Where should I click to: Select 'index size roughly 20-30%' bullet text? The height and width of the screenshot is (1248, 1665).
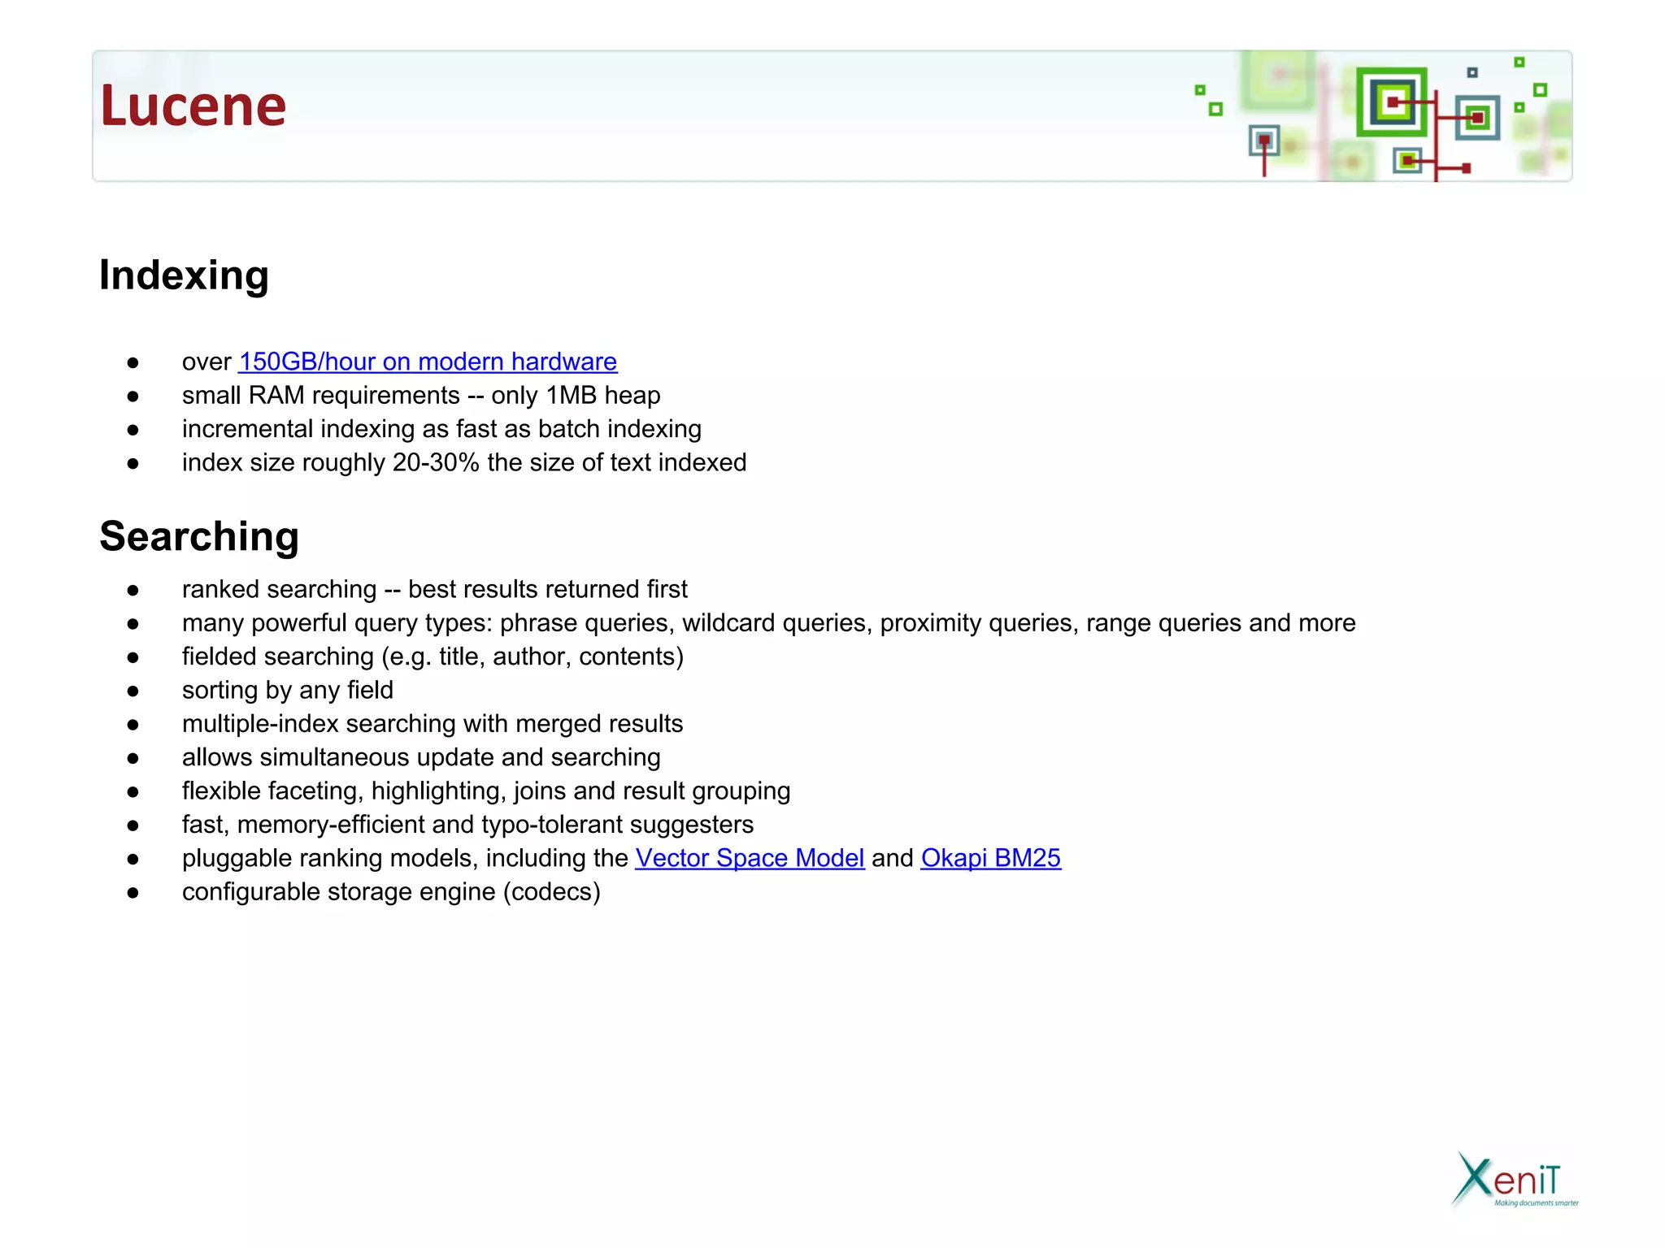click(x=464, y=462)
